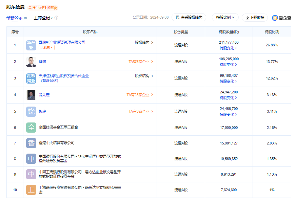Expand 股权结构 for 西藏新产业投资管理有限公司

click(144, 43)
